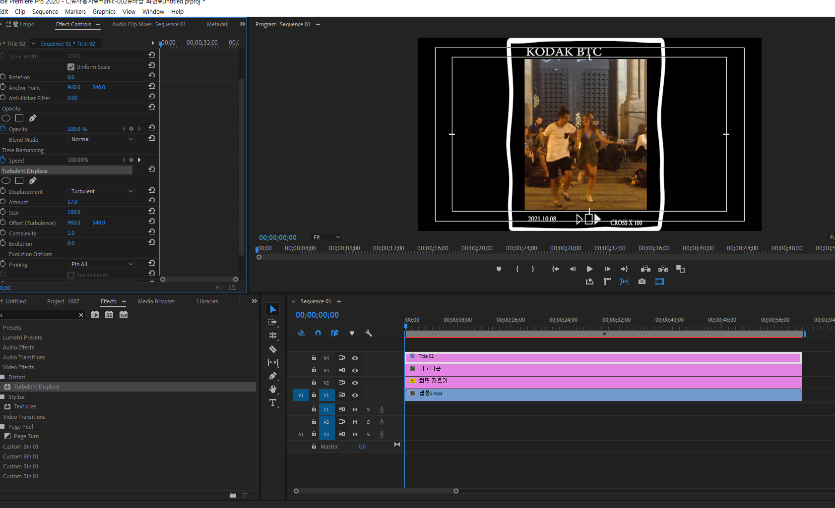This screenshot has height=508, width=835.
Task: Open the Blend Mode dropdown
Action: tap(102, 139)
